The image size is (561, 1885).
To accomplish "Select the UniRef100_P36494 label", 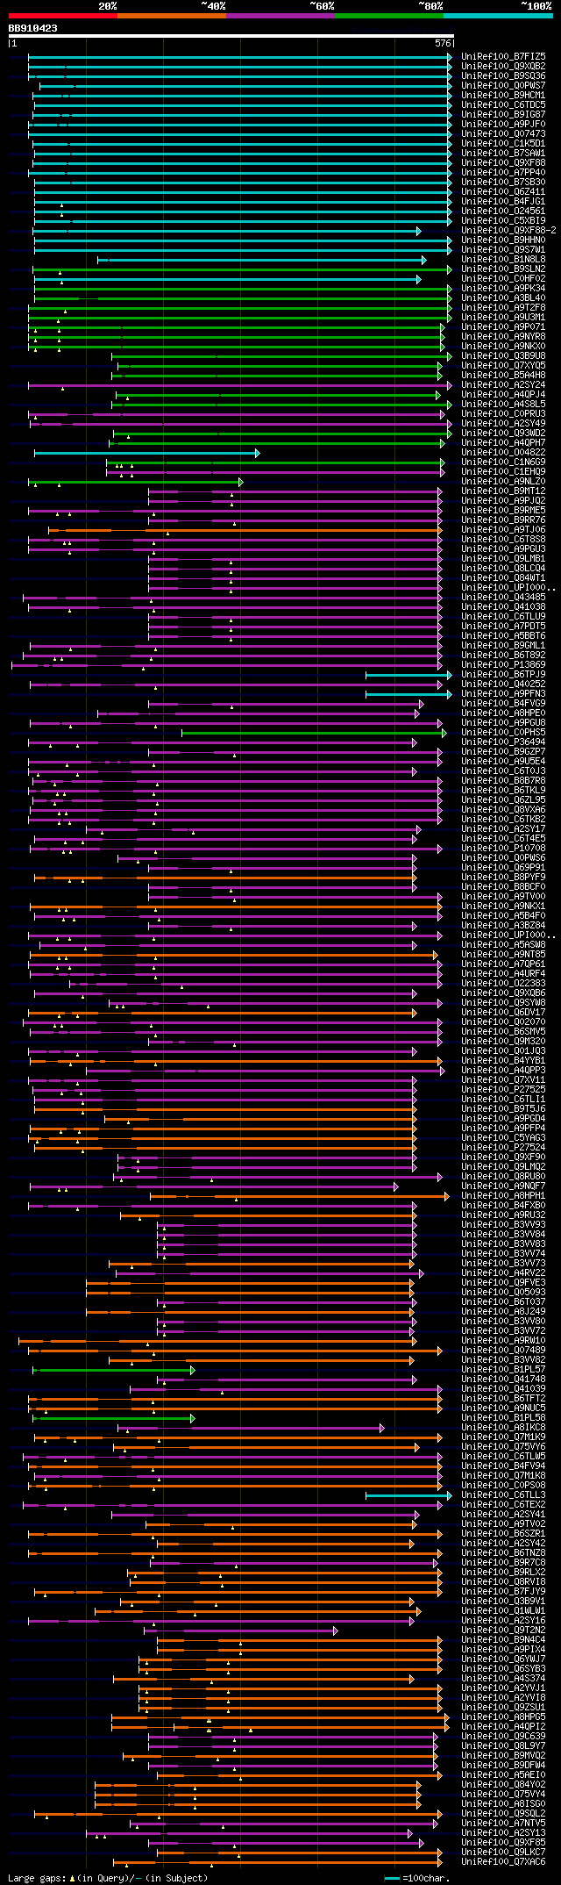I will click(x=503, y=742).
